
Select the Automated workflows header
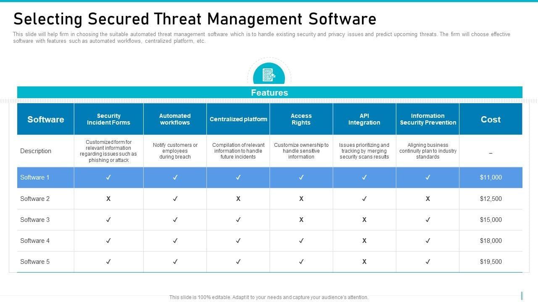pos(175,120)
